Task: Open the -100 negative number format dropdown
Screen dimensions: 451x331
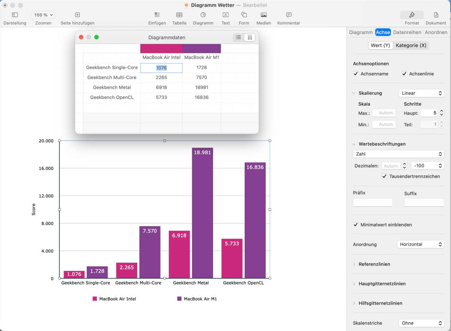Action: pyautogui.click(x=427, y=166)
